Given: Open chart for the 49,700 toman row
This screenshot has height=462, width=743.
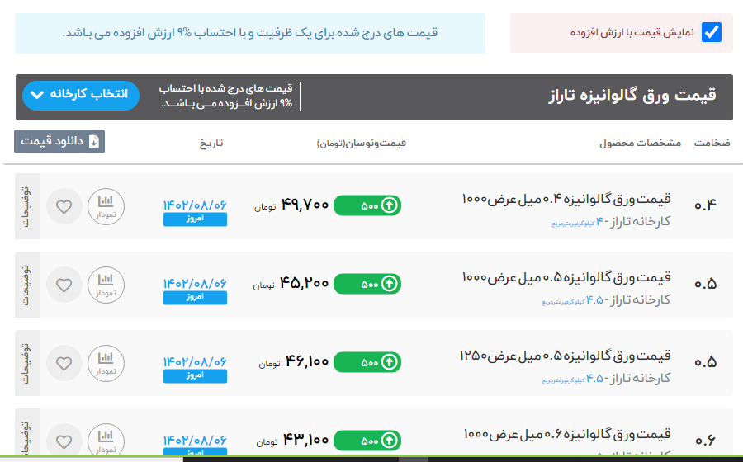Looking at the screenshot, I should [x=106, y=206].
